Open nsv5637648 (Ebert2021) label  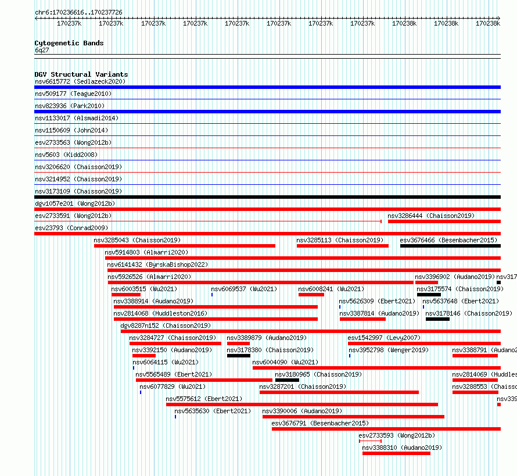coord(461,301)
